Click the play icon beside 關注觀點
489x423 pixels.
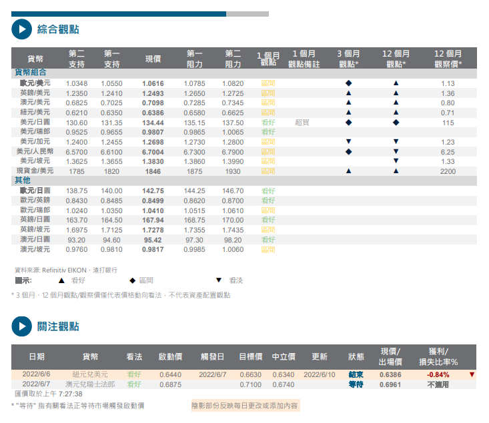[21, 326]
